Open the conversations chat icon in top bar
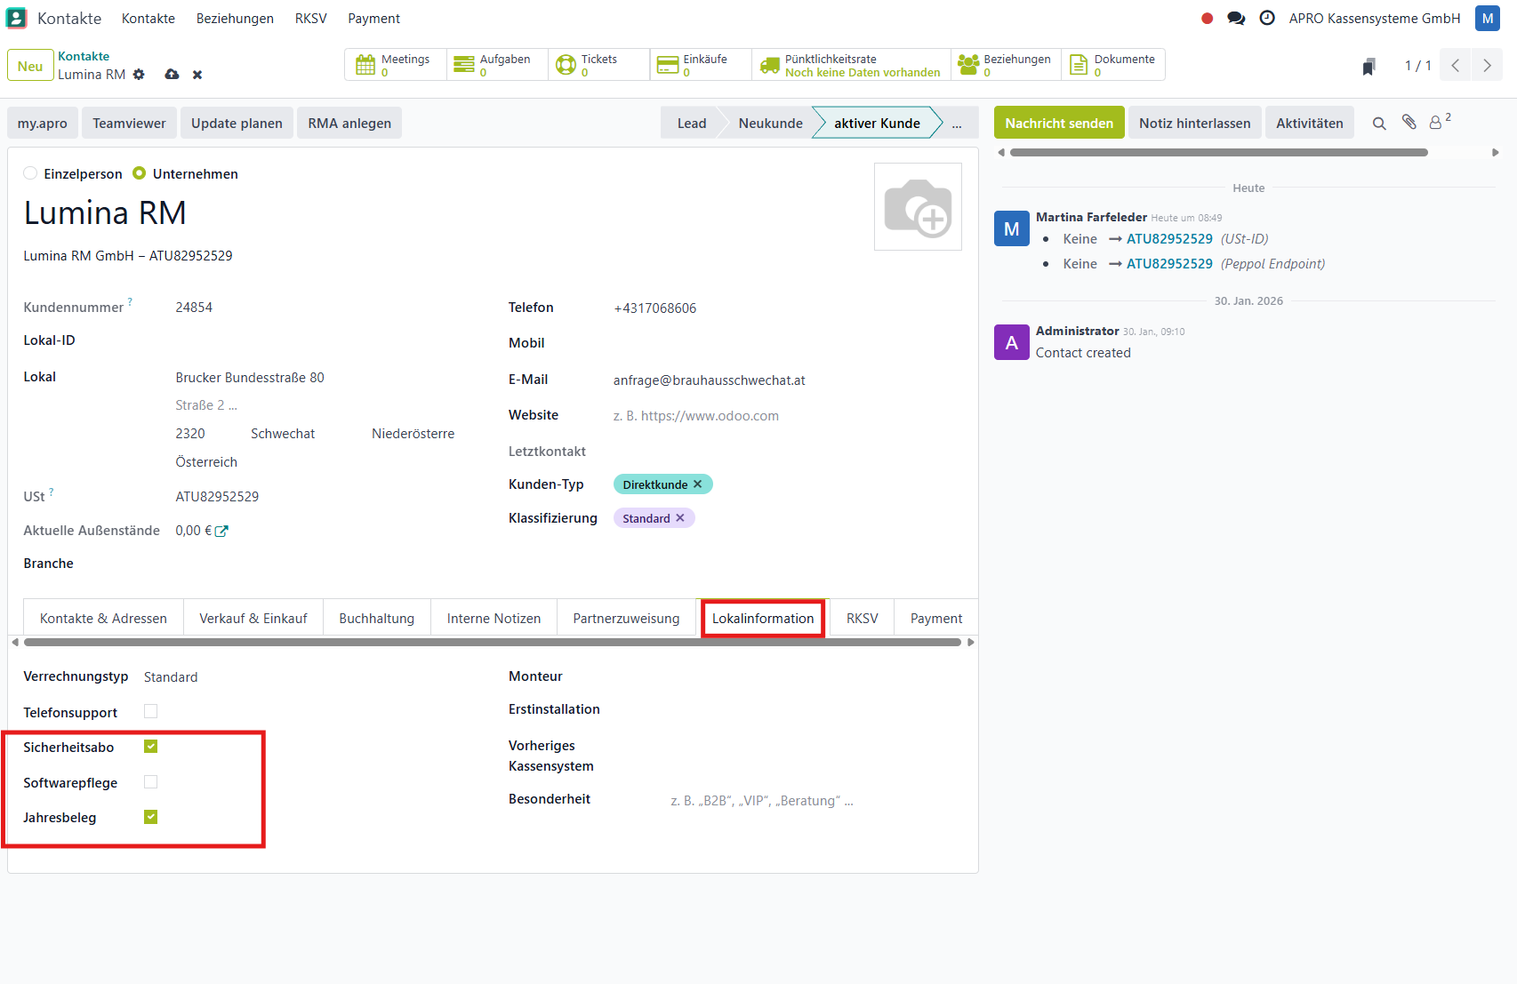This screenshot has height=984, width=1517. coord(1235,19)
